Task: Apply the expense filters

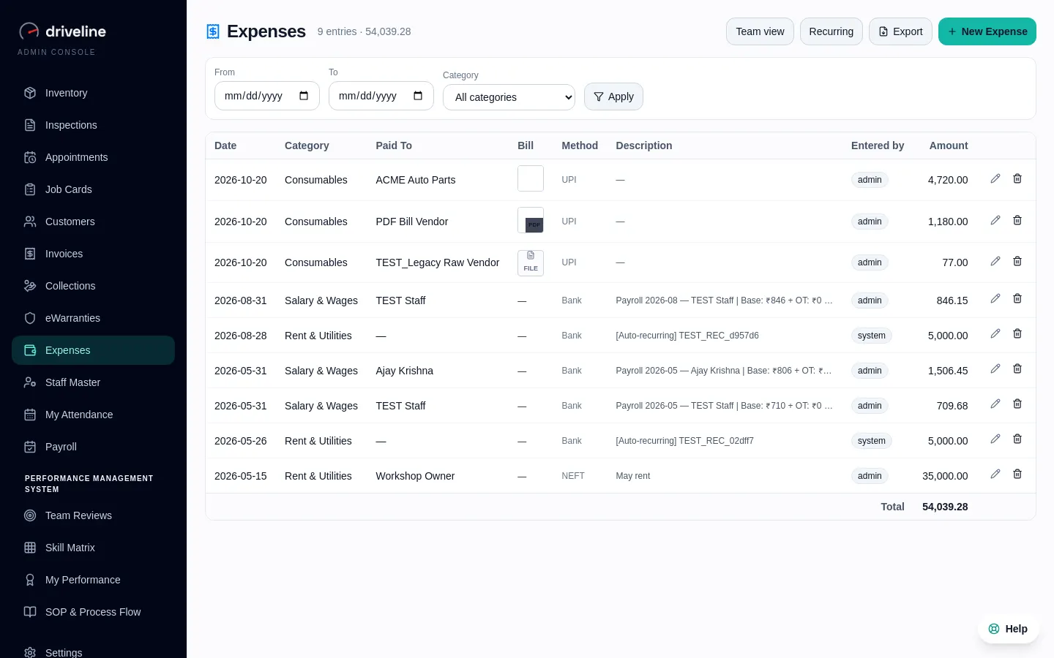Action: pyautogui.click(x=613, y=97)
